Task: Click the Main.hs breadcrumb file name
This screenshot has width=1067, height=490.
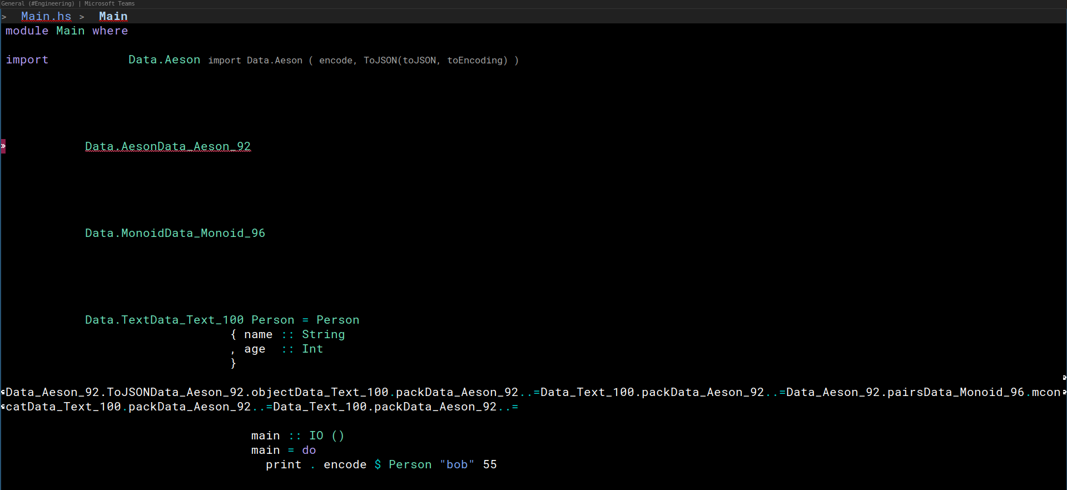Action: 46,17
